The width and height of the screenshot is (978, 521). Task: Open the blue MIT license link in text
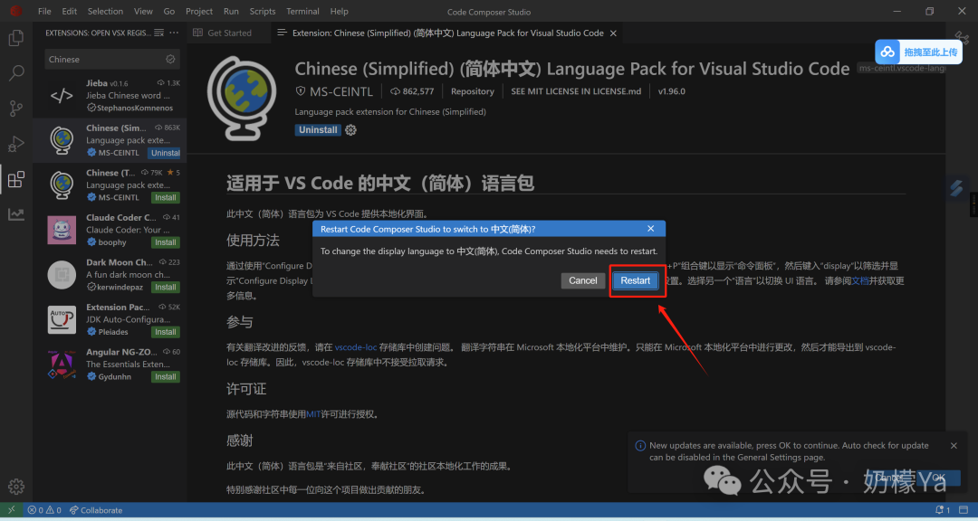[x=313, y=413]
